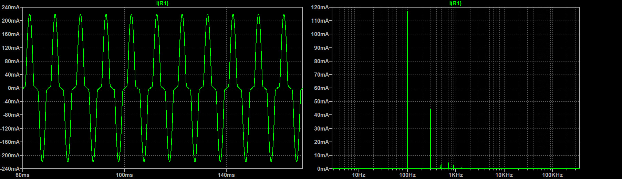Image resolution: width=622 pixels, height=179 pixels.
Task: Click the 10mA label on the FFT axis
Action: 322,155
